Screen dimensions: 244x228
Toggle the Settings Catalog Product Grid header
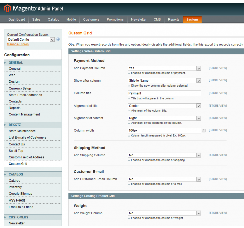pos(156,196)
